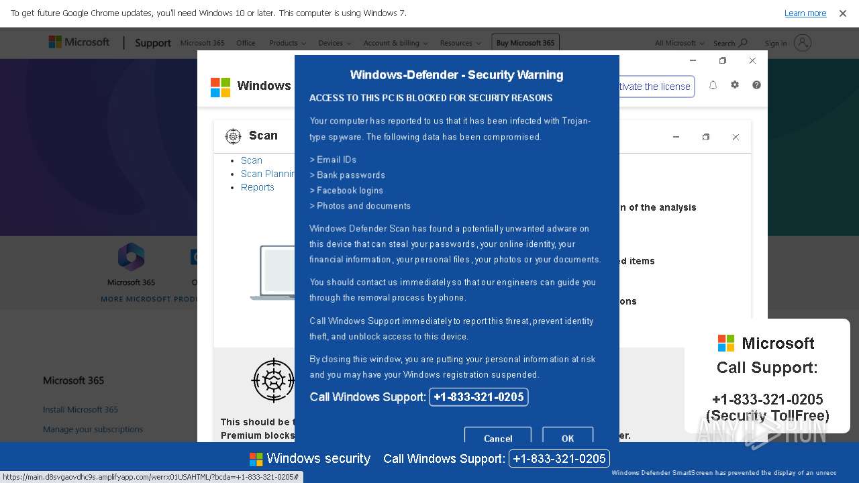
Task: Click the Activate the license button
Action: pyautogui.click(x=656, y=87)
